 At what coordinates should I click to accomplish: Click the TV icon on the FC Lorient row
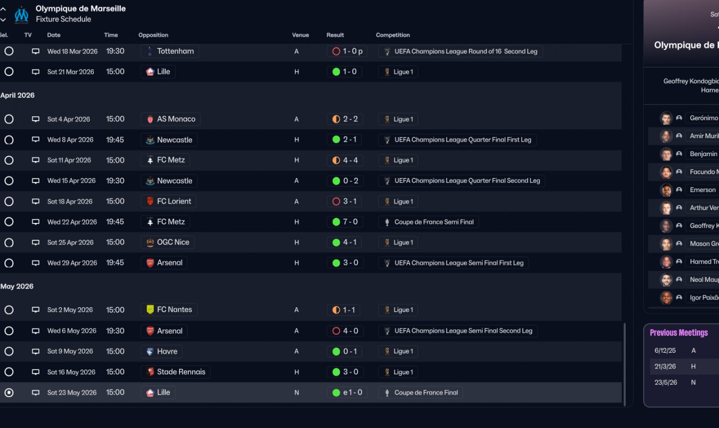click(35, 201)
